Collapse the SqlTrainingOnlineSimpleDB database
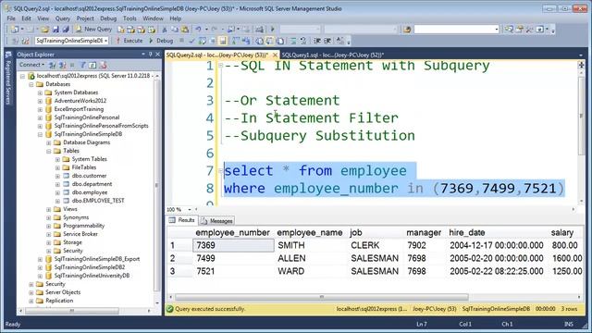 (x=40, y=134)
